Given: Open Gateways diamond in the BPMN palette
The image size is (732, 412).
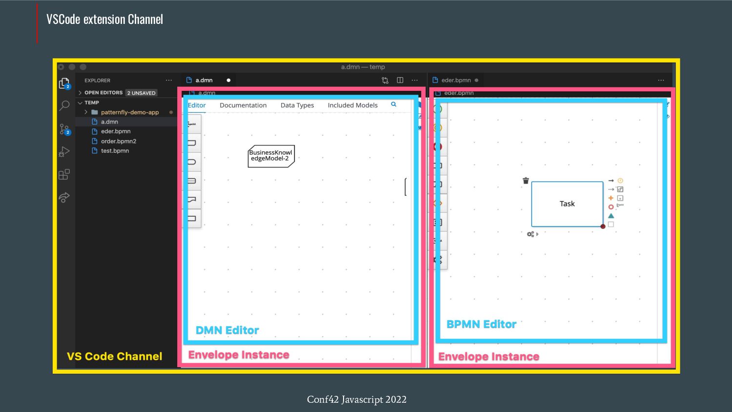Looking at the screenshot, I should [438, 203].
